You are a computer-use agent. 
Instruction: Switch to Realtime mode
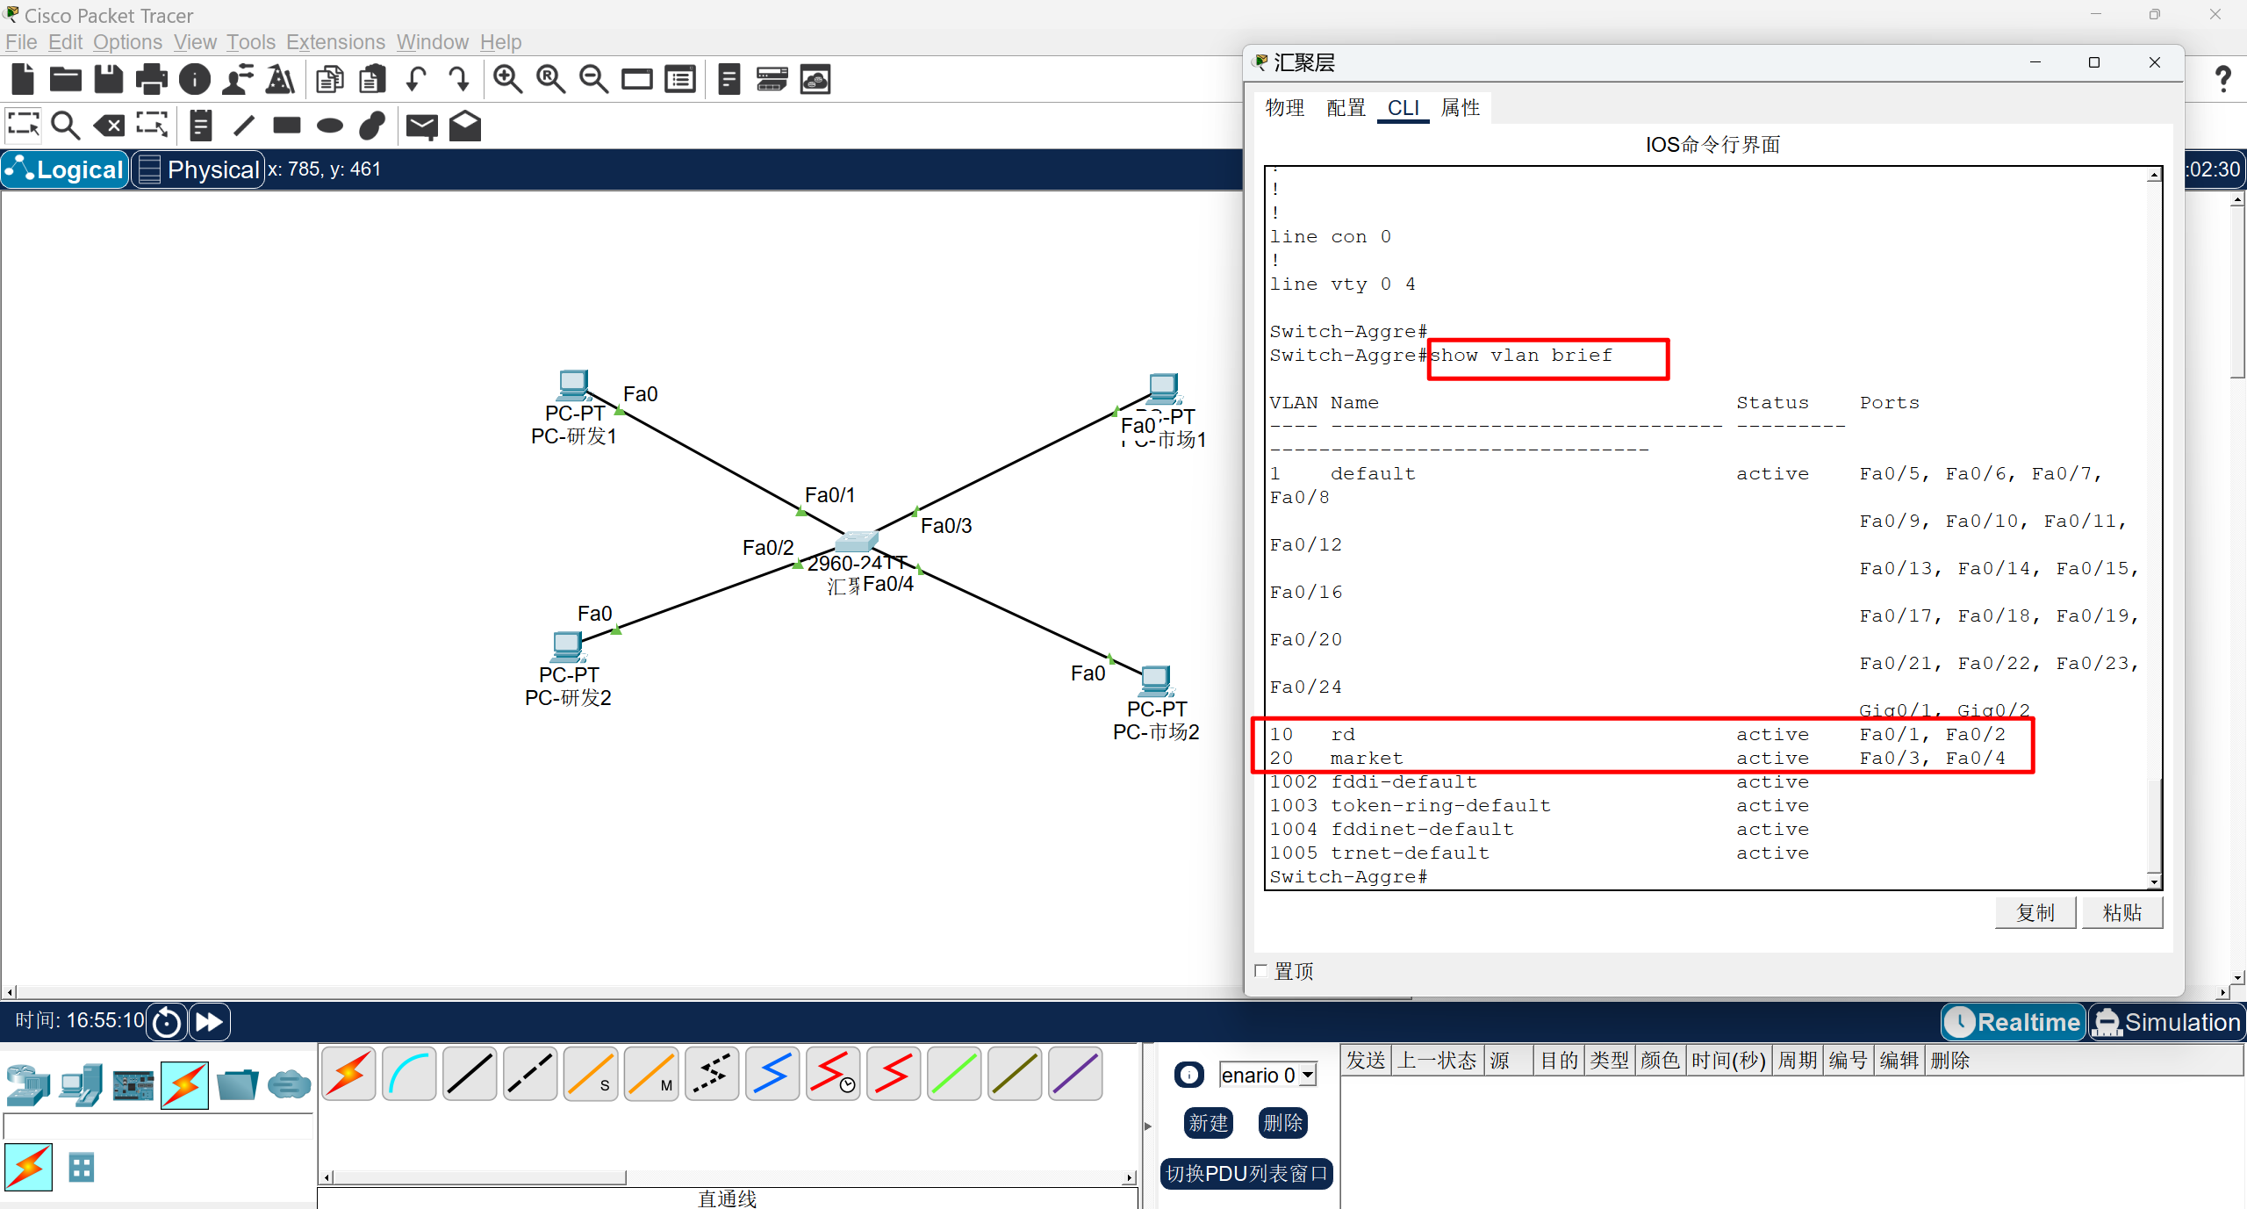pyautogui.click(x=2014, y=1022)
